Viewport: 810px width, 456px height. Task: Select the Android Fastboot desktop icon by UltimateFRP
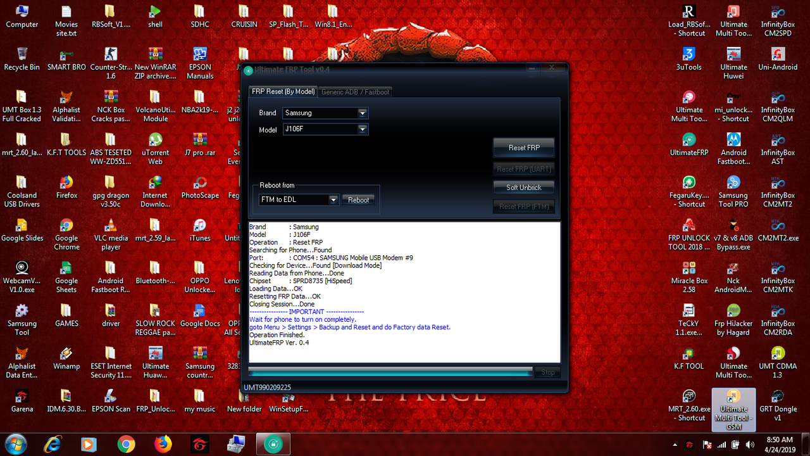pyautogui.click(x=733, y=149)
